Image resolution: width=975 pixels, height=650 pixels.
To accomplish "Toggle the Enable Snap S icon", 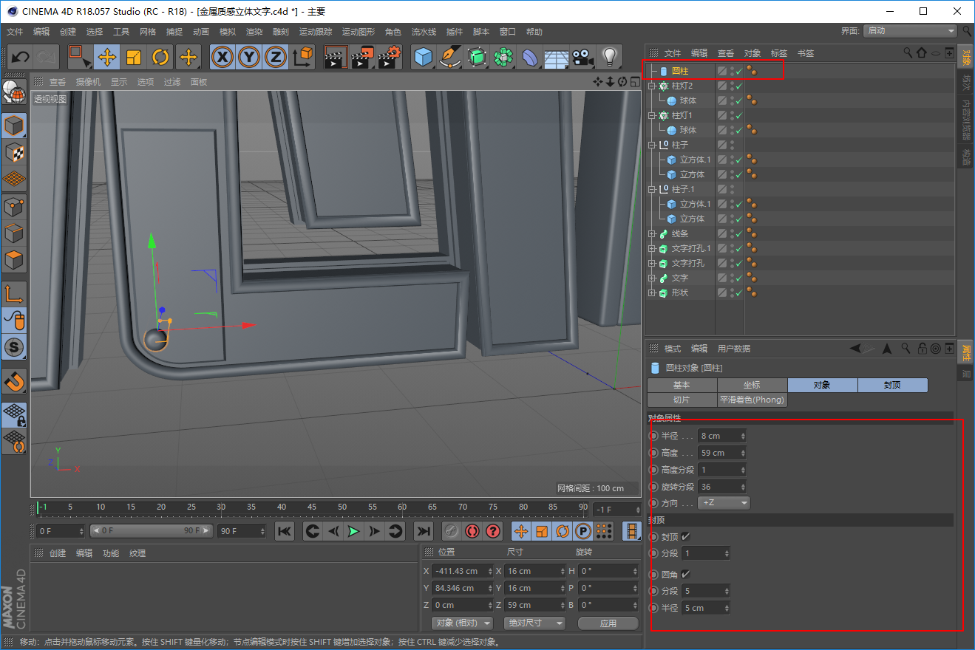I will [x=15, y=346].
